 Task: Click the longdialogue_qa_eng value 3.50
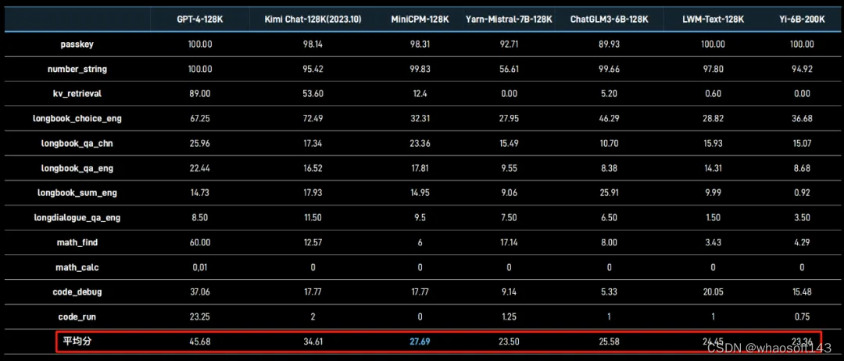pos(802,218)
